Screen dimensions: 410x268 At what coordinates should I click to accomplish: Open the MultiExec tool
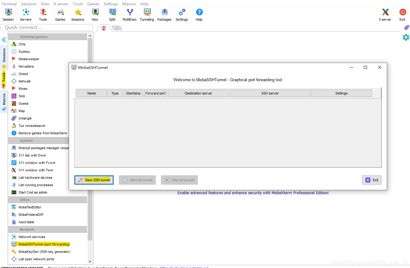coord(129,14)
